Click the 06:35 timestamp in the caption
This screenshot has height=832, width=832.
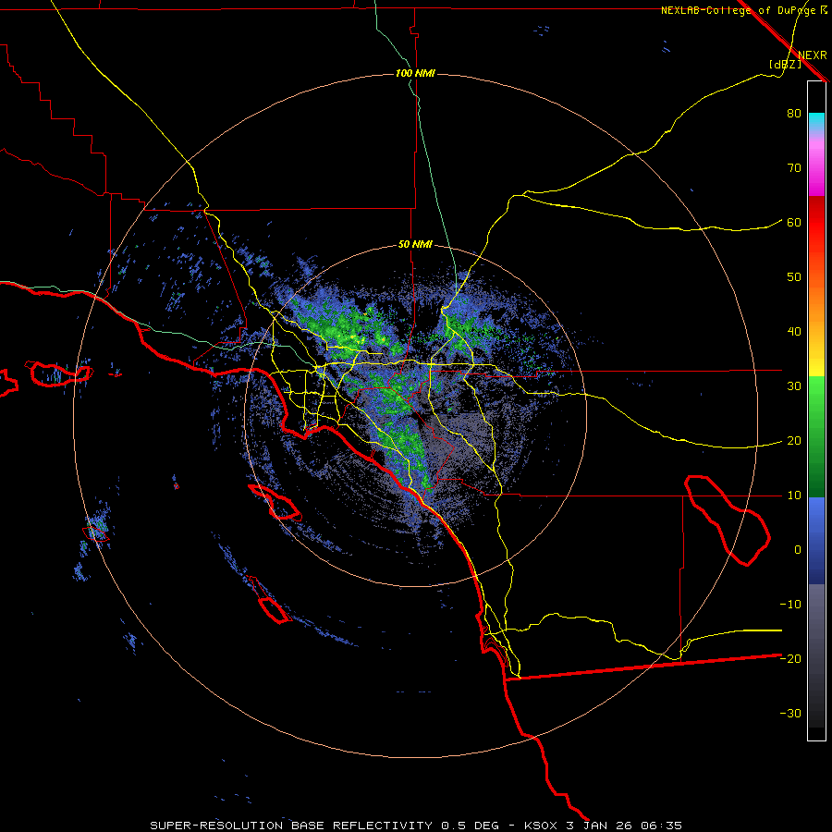[661, 826]
